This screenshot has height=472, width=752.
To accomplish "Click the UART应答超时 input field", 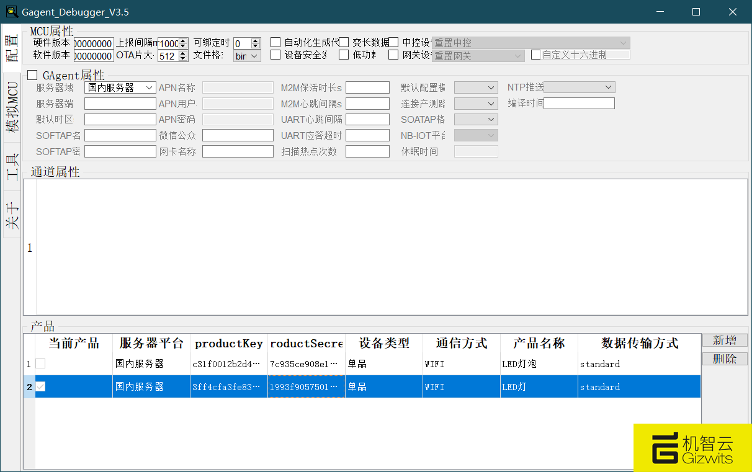I will (367, 135).
